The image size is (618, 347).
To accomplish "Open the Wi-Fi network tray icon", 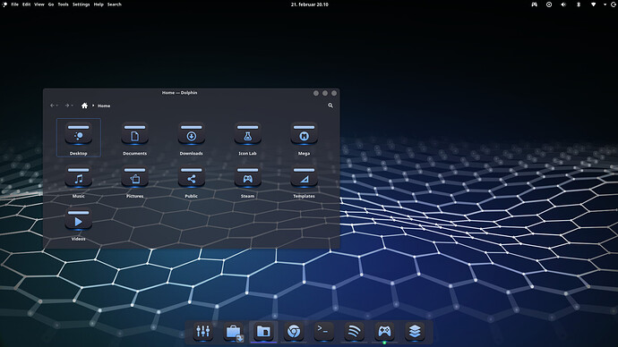I will pos(593,4).
